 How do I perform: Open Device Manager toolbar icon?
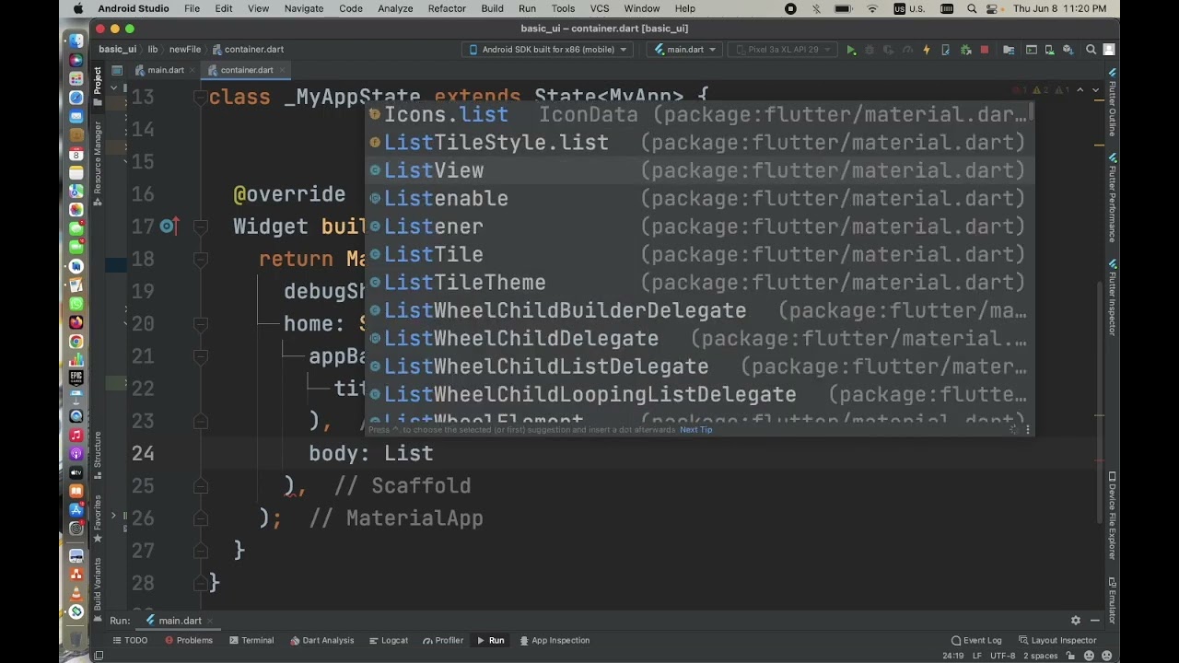[x=1050, y=50]
